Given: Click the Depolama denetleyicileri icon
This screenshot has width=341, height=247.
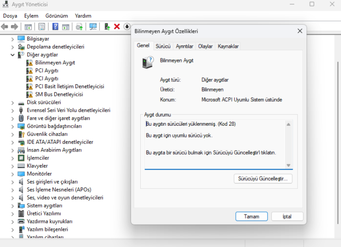Looking at the screenshot, I should pyautogui.click(x=21, y=47).
